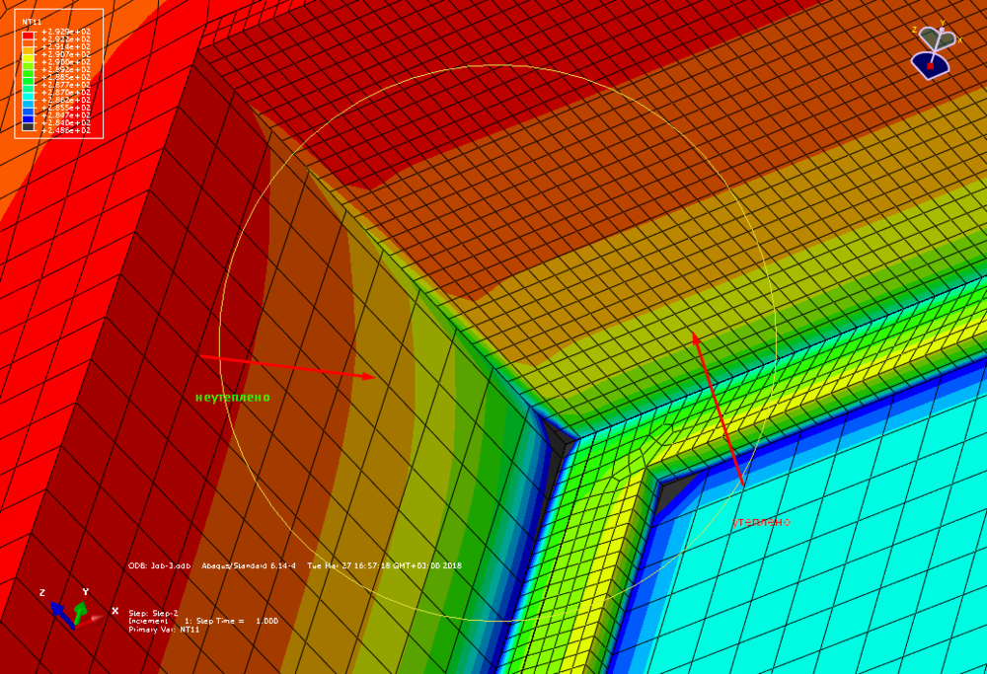Click the 'Step: Step-2' state block text
This screenshot has height=674, width=987.
click(x=153, y=613)
